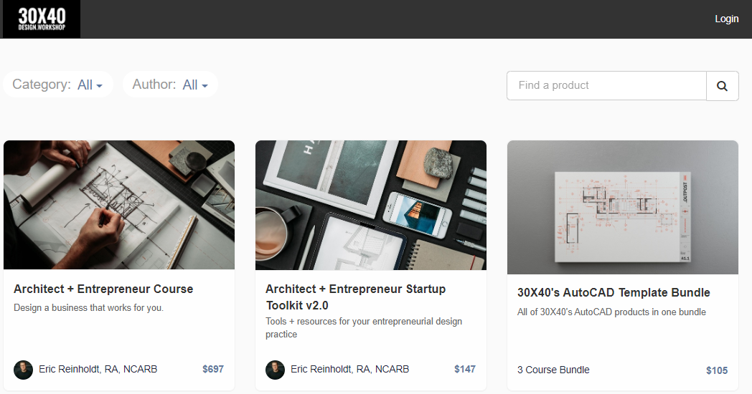
Task: Open Startup Toolkit v2.0 thumbnail image
Action: 371,205
